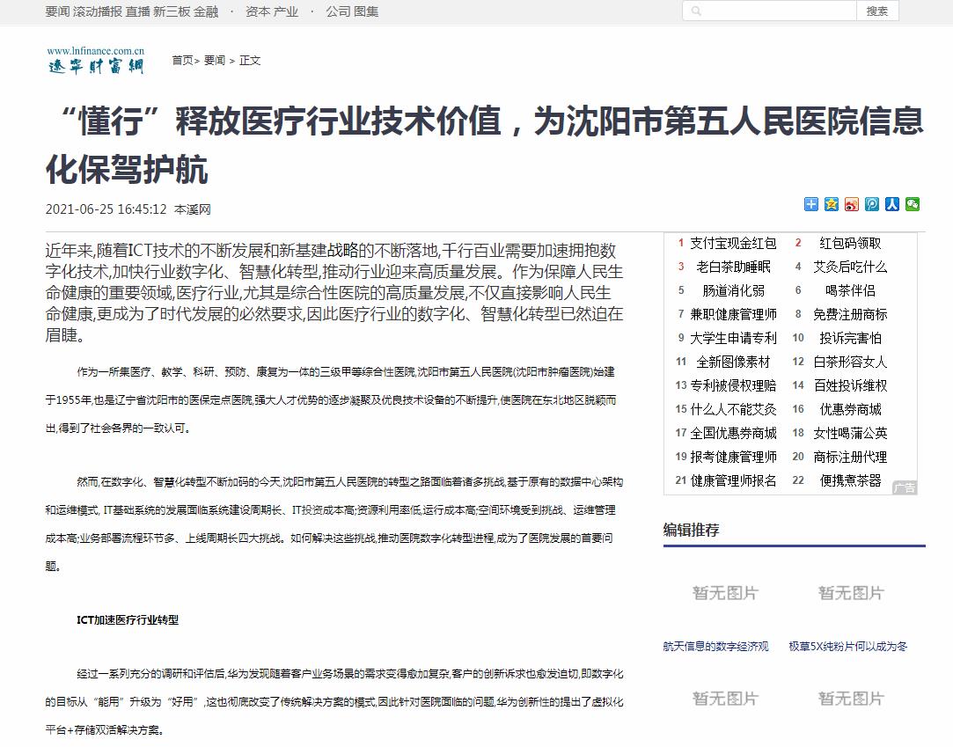This screenshot has height=747, width=953.
Task: Open 图集 in the top navigation
Action: coord(366,11)
